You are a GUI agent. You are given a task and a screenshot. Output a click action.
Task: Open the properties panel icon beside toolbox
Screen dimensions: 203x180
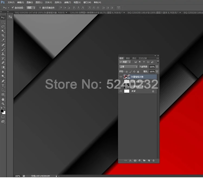(x=10, y=17)
